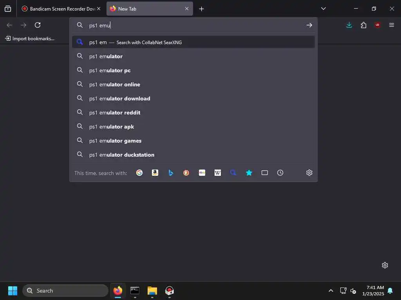Open a new tab
Screen dimensions: 401x300
click(x=202, y=9)
